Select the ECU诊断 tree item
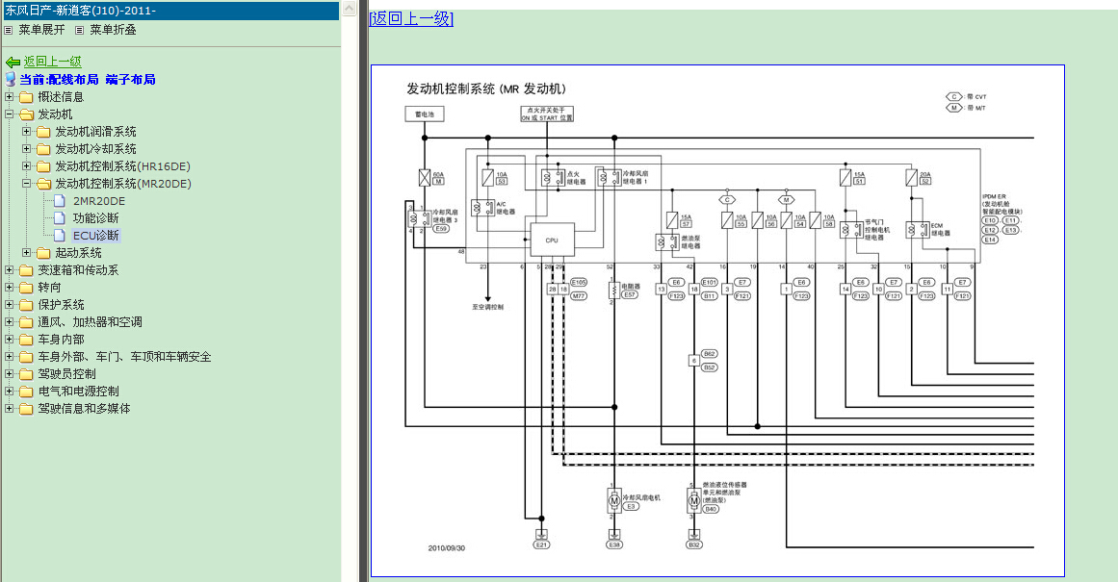The height and width of the screenshot is (582, 1118). pyautogui.click(x=96, y=236)
